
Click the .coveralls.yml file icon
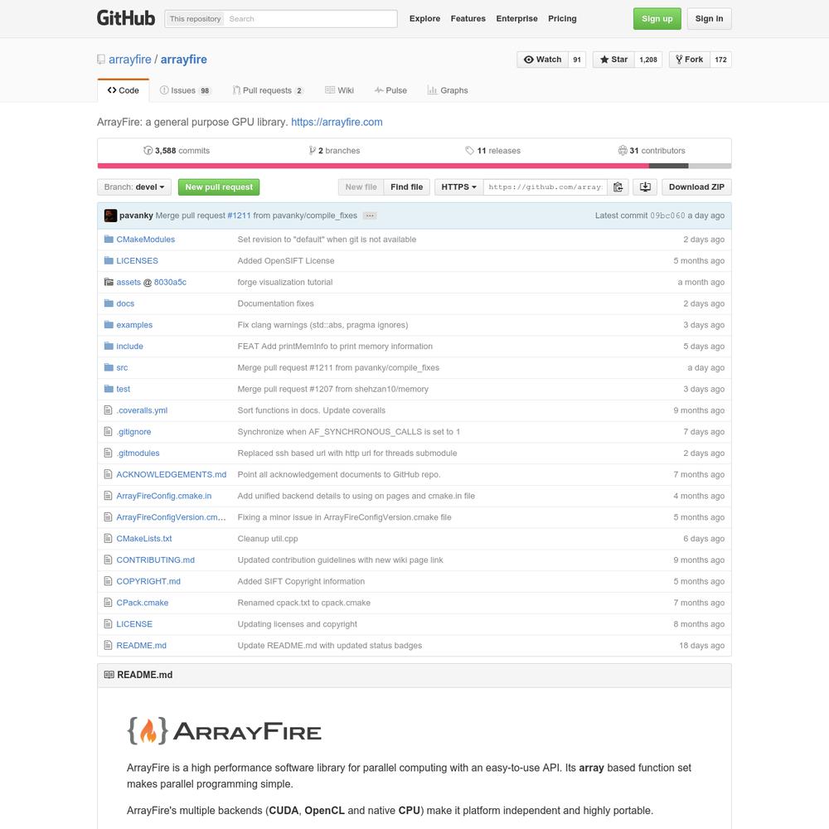click(x=109, y=410)
